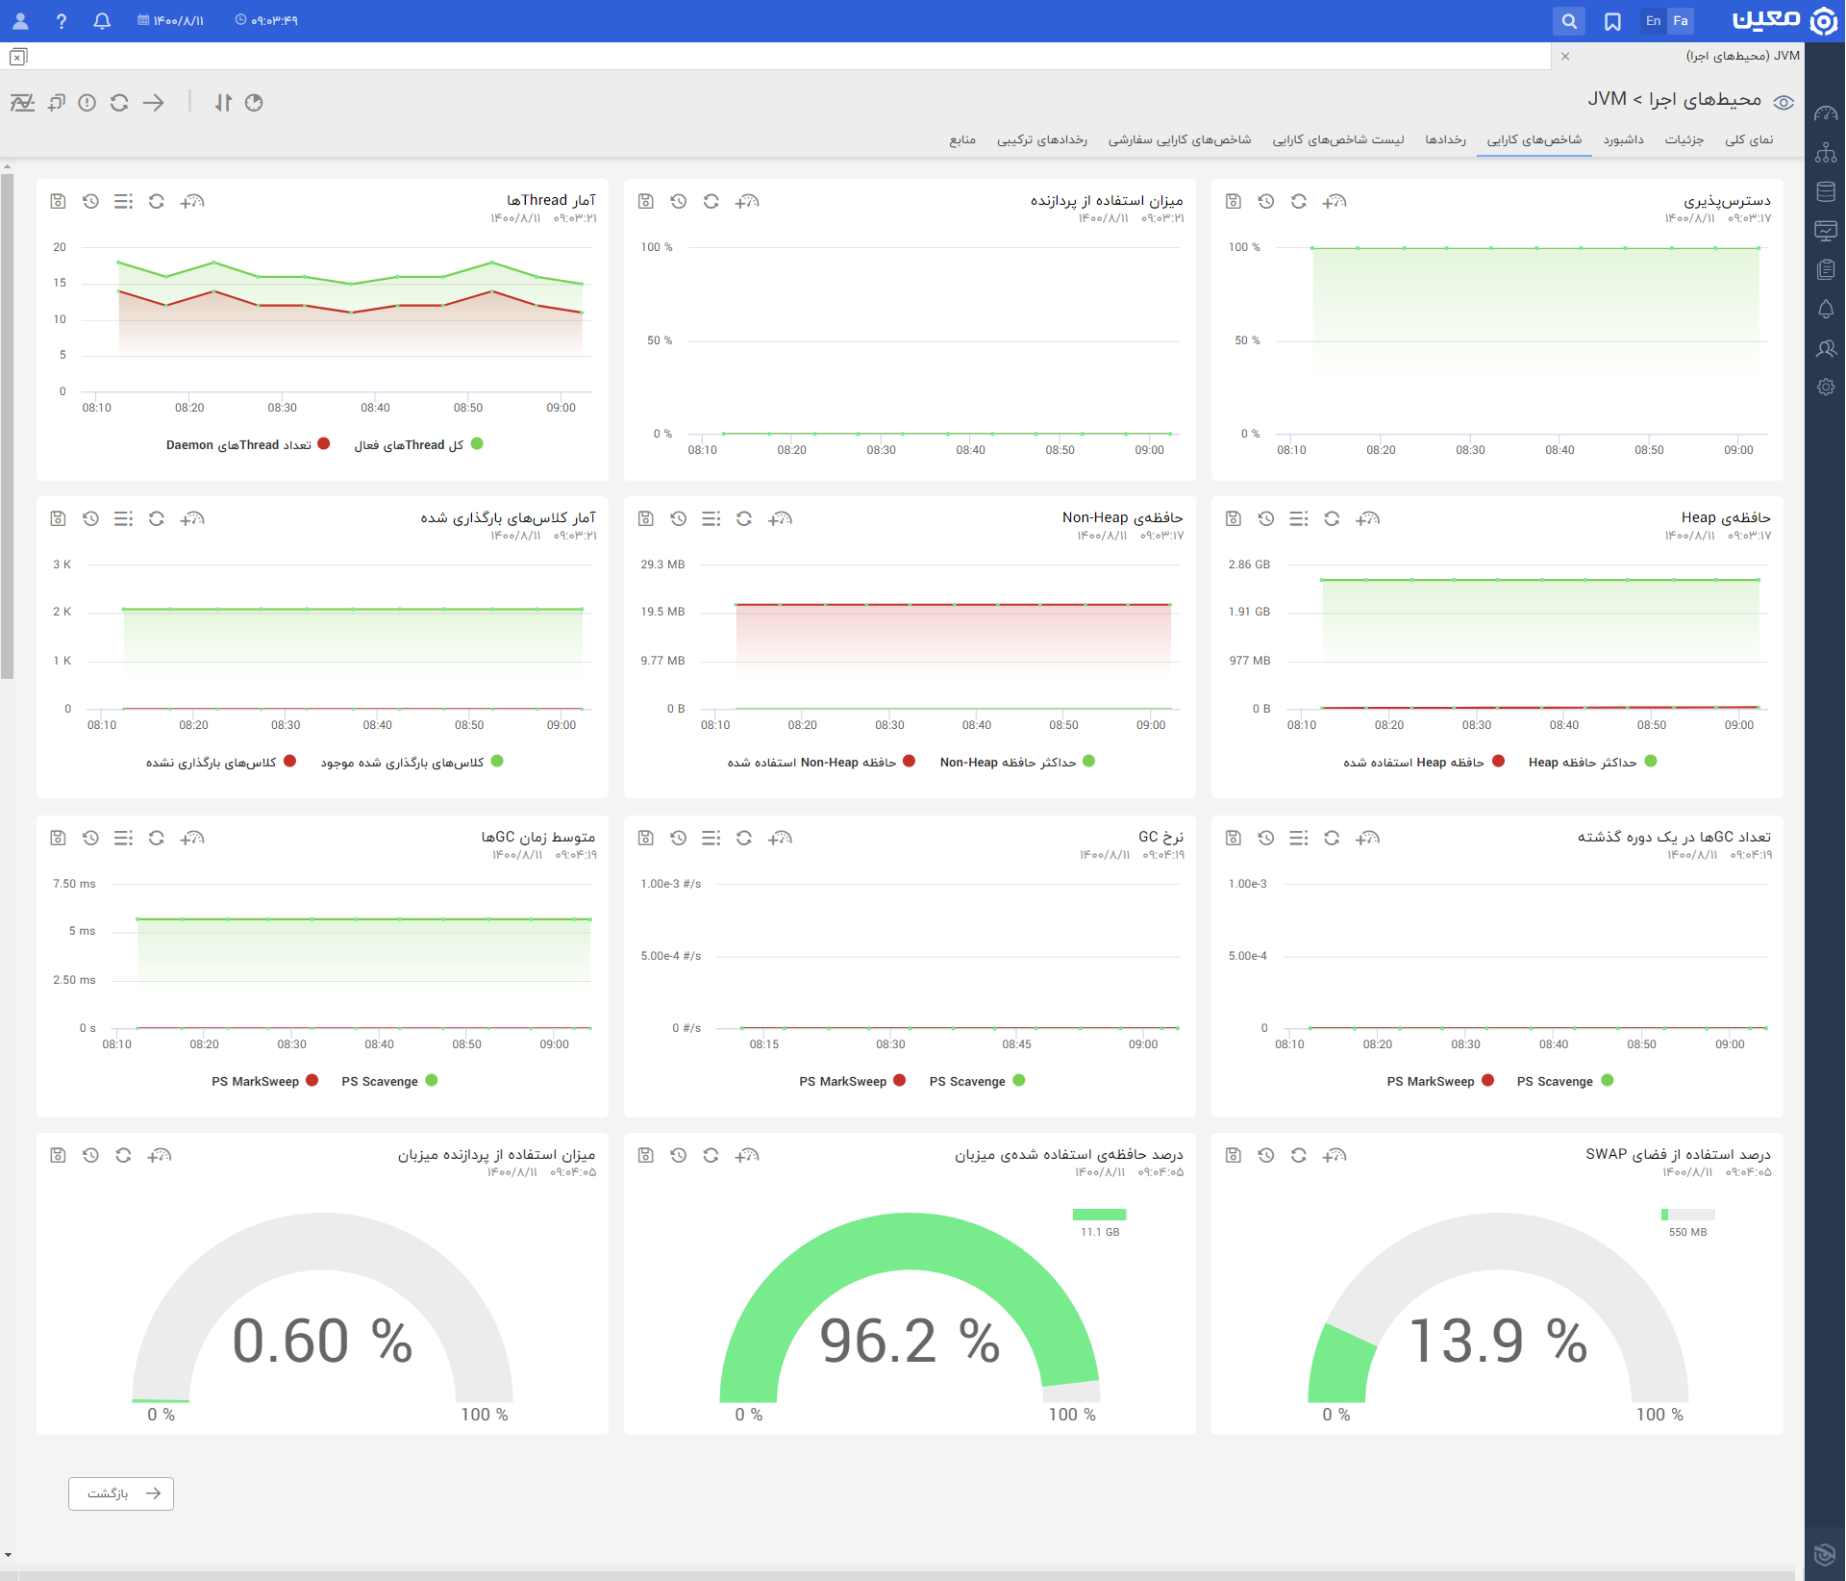The image size is (1846, 1581).
Task: Click the 11.1 GB memory bar indicator
Action: (x=1099, y=1215)
